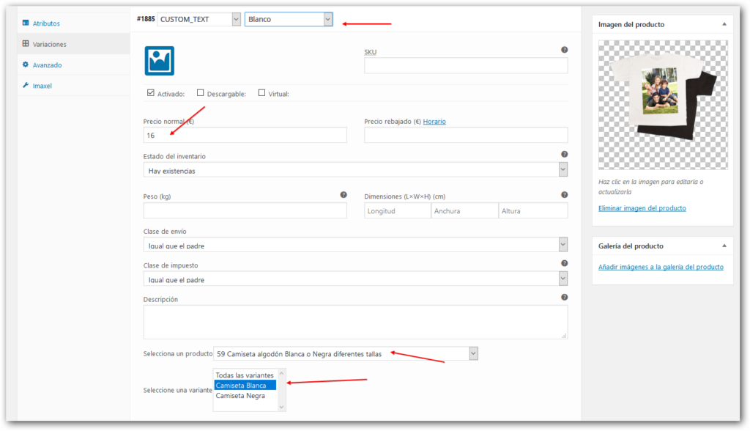Collapse the Imagen del producto panel
Screen dimensions: 750x431
[724, 24]
